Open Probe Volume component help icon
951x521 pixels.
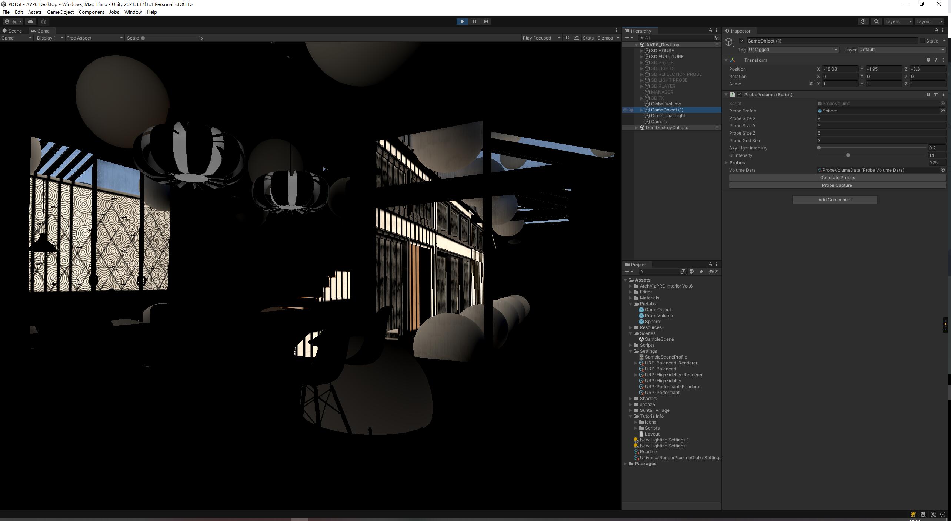[x=928, y=95]
